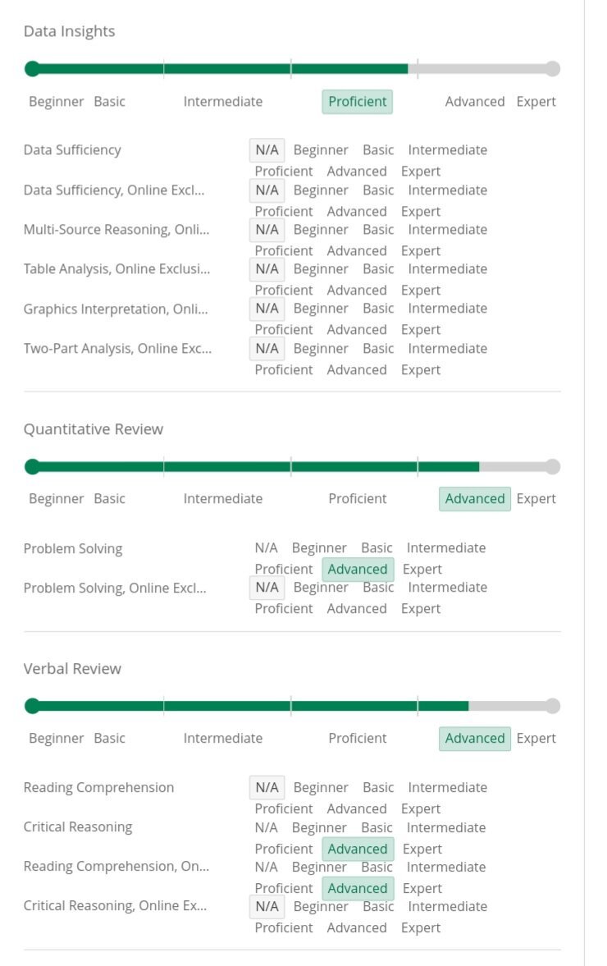The height and width of the screenshot is (966, 607).
Task: Choose Beginner under the Quantitative Review slider
Action: (x=56, y=499)
